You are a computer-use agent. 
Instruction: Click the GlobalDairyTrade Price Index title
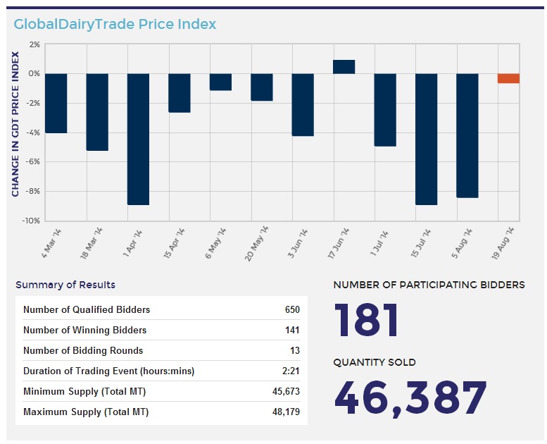[x=115, y=25]
